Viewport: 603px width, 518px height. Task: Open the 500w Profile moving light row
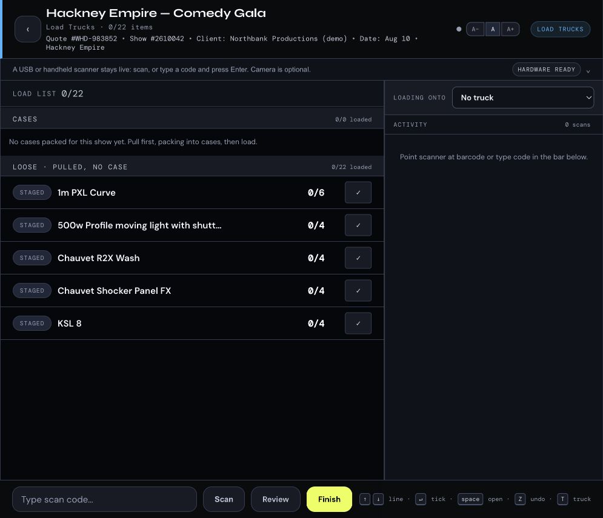(x=192, y=225)
